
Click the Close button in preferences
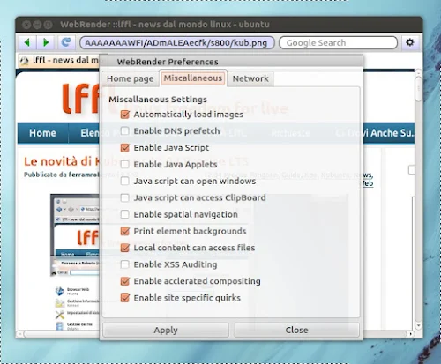click(296, 330)
